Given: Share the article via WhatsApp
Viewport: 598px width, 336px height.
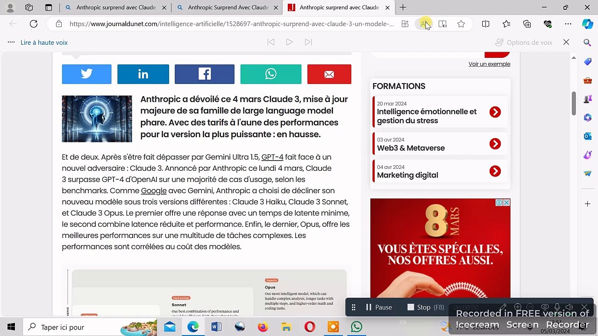Looking at the screenshot, I should point(271,74).
